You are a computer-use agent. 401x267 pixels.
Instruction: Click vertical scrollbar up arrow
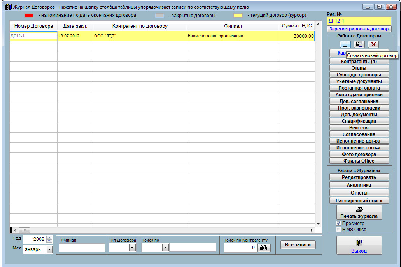click(x=318, y=24)
